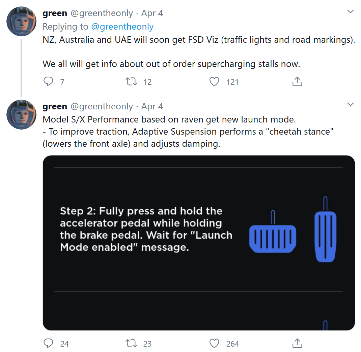The width and height of the screenshot is (361, 352).
Task: Click green's display name on second tweet
Action: 55,106
